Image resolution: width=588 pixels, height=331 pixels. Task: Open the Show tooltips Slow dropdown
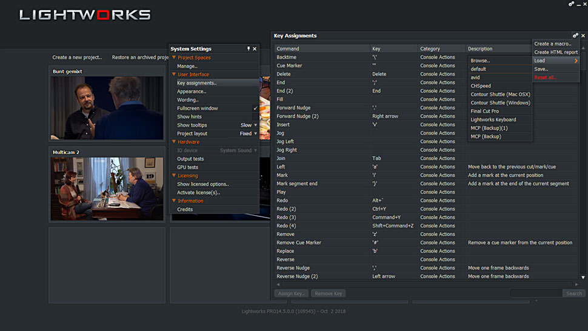tap(249, 125)
